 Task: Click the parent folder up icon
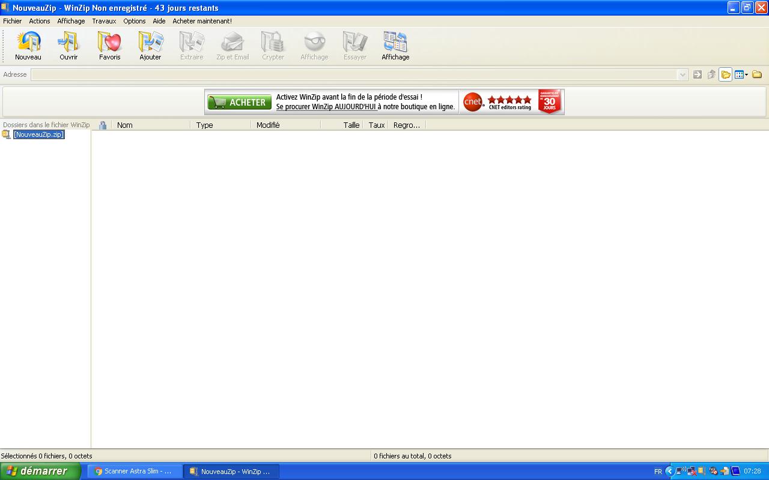click(x=712, y=74)
